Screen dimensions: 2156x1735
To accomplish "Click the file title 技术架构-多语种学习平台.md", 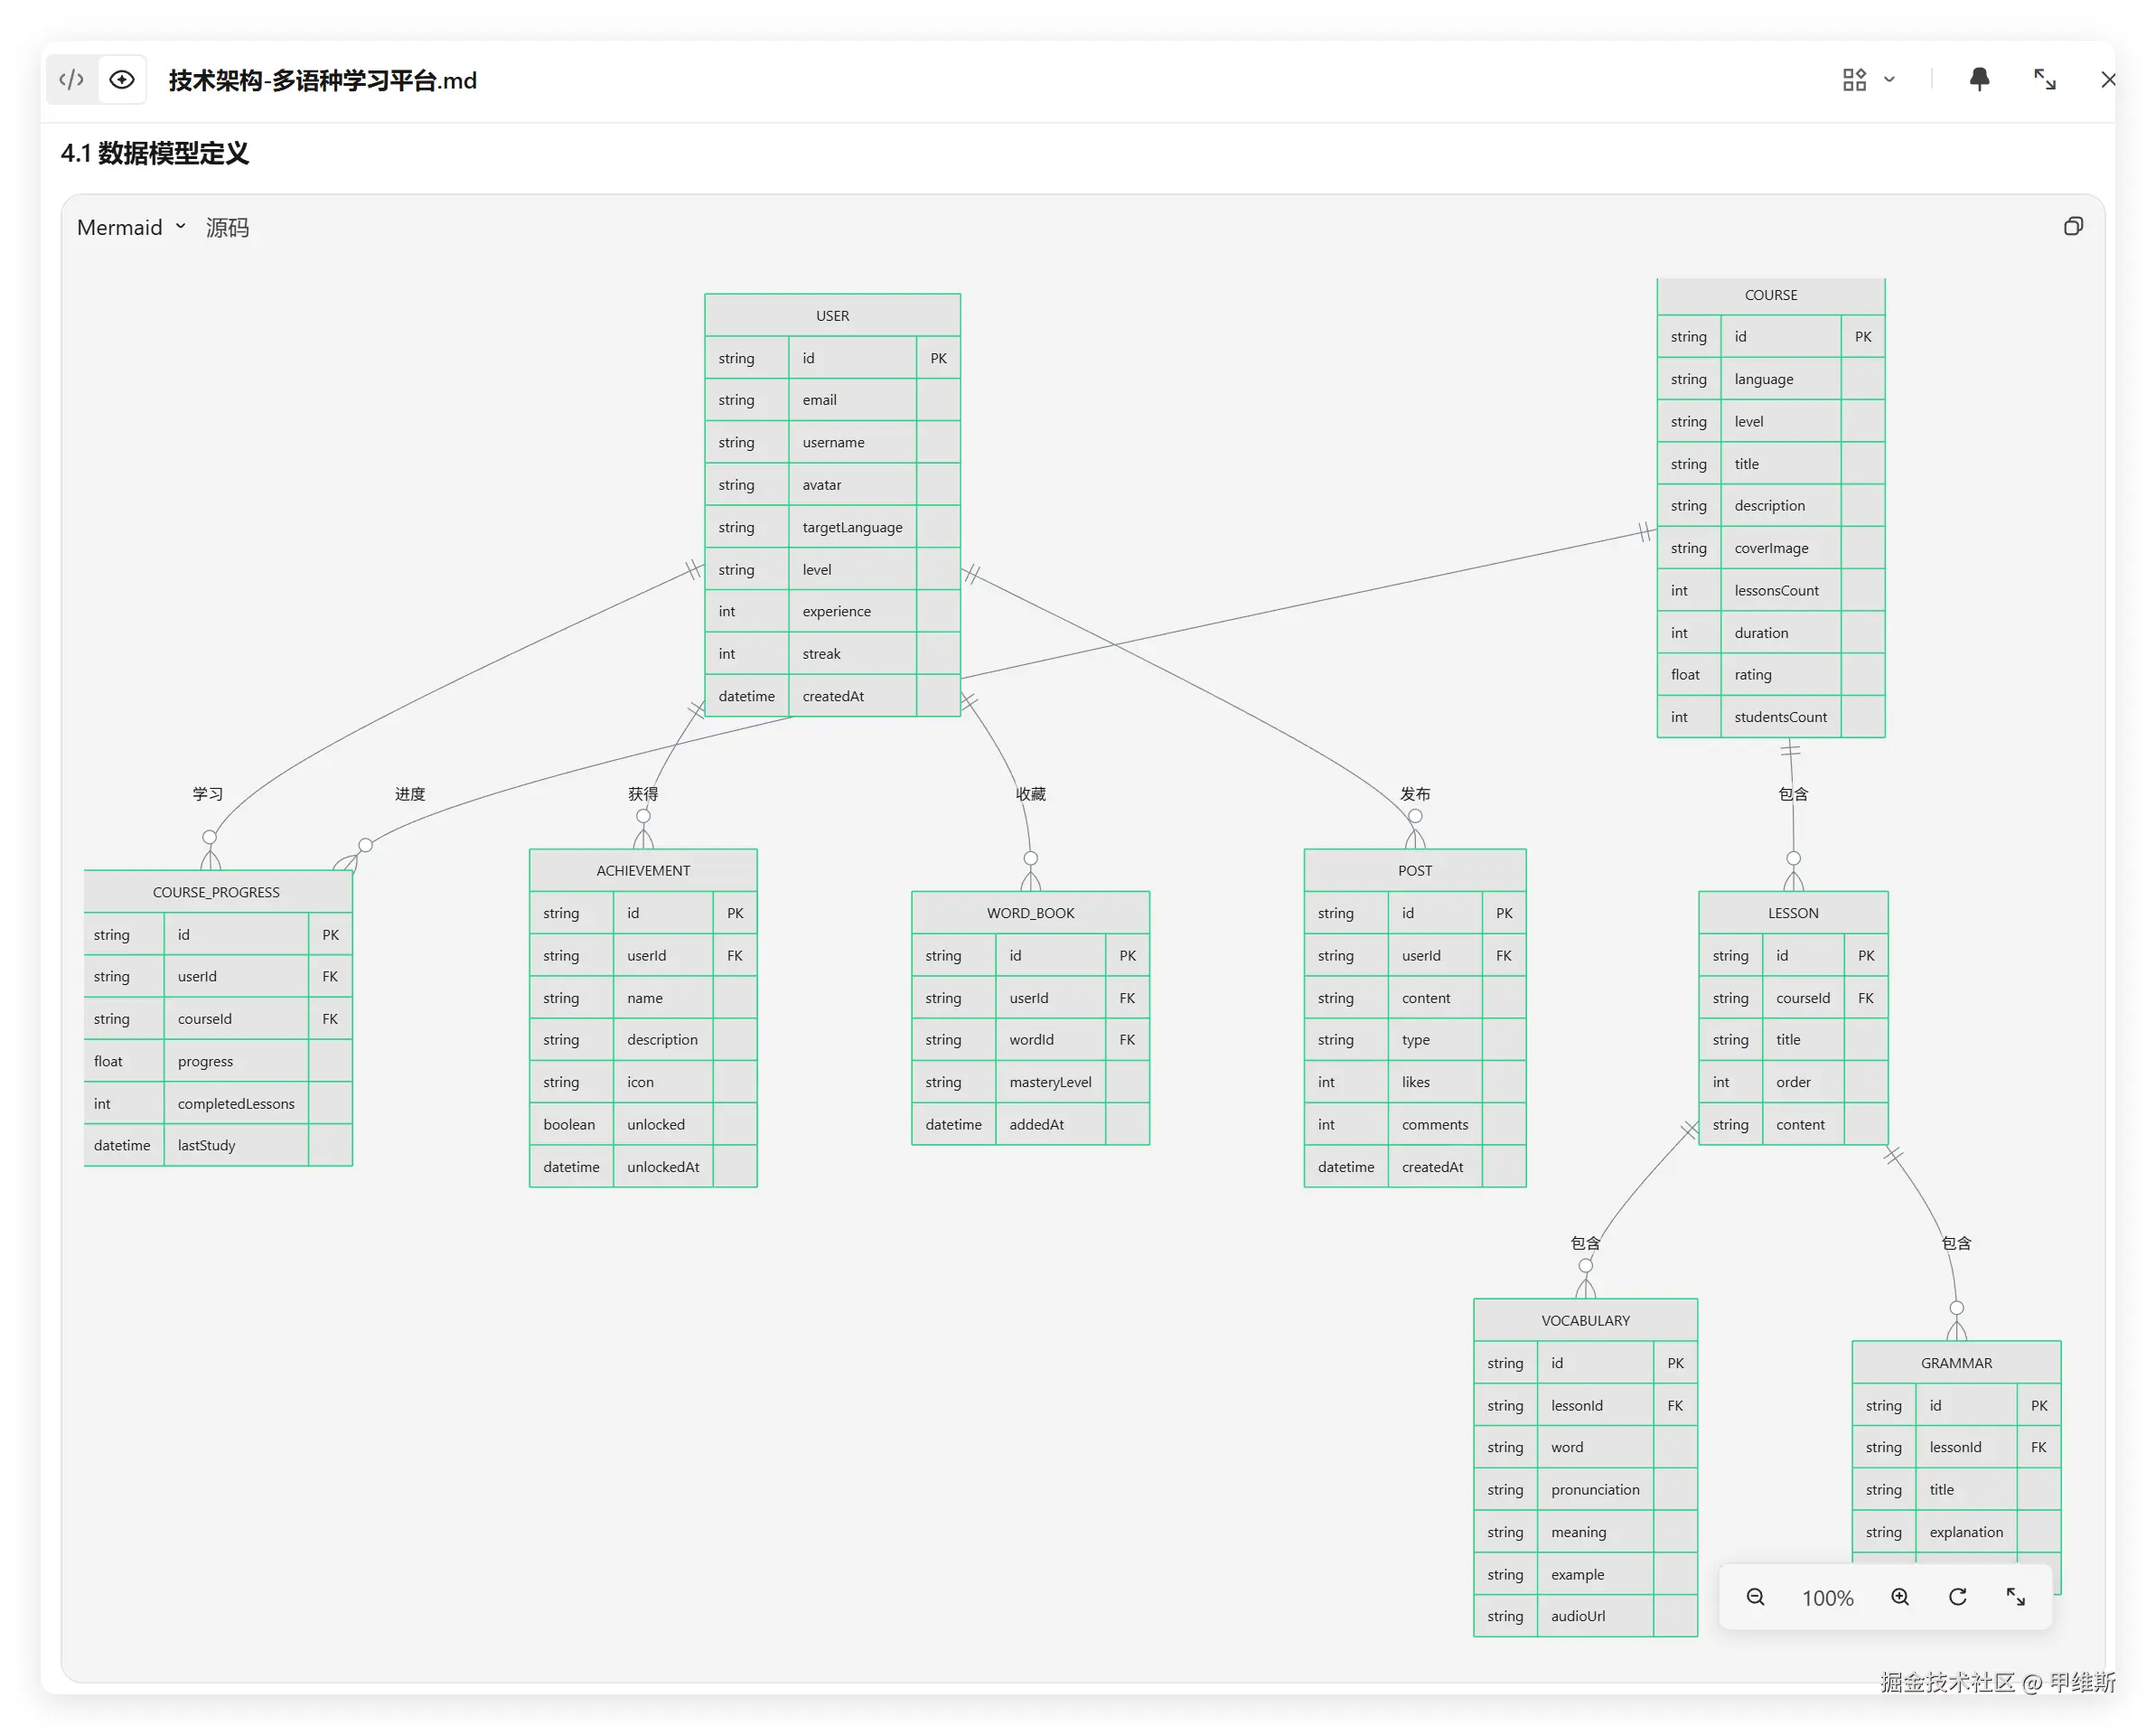I will point(322,80).
